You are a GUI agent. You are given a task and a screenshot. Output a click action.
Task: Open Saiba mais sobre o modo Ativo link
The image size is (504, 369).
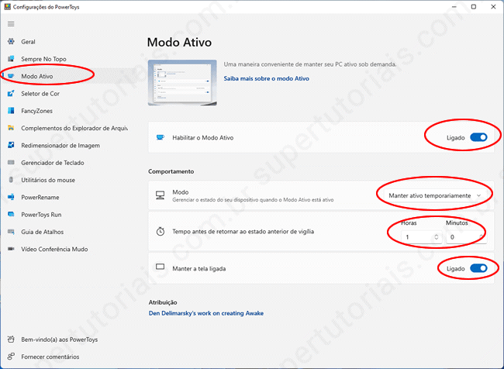click(x=267, y=79)
